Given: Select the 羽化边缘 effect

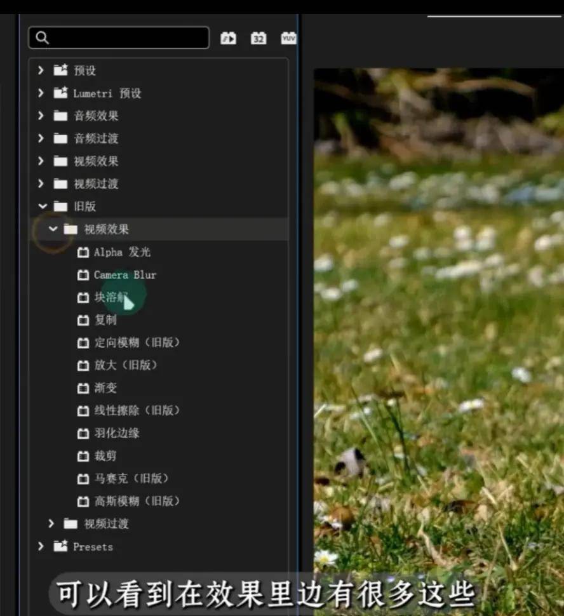Looking at the screenshot, I should (x=117, y=433).
